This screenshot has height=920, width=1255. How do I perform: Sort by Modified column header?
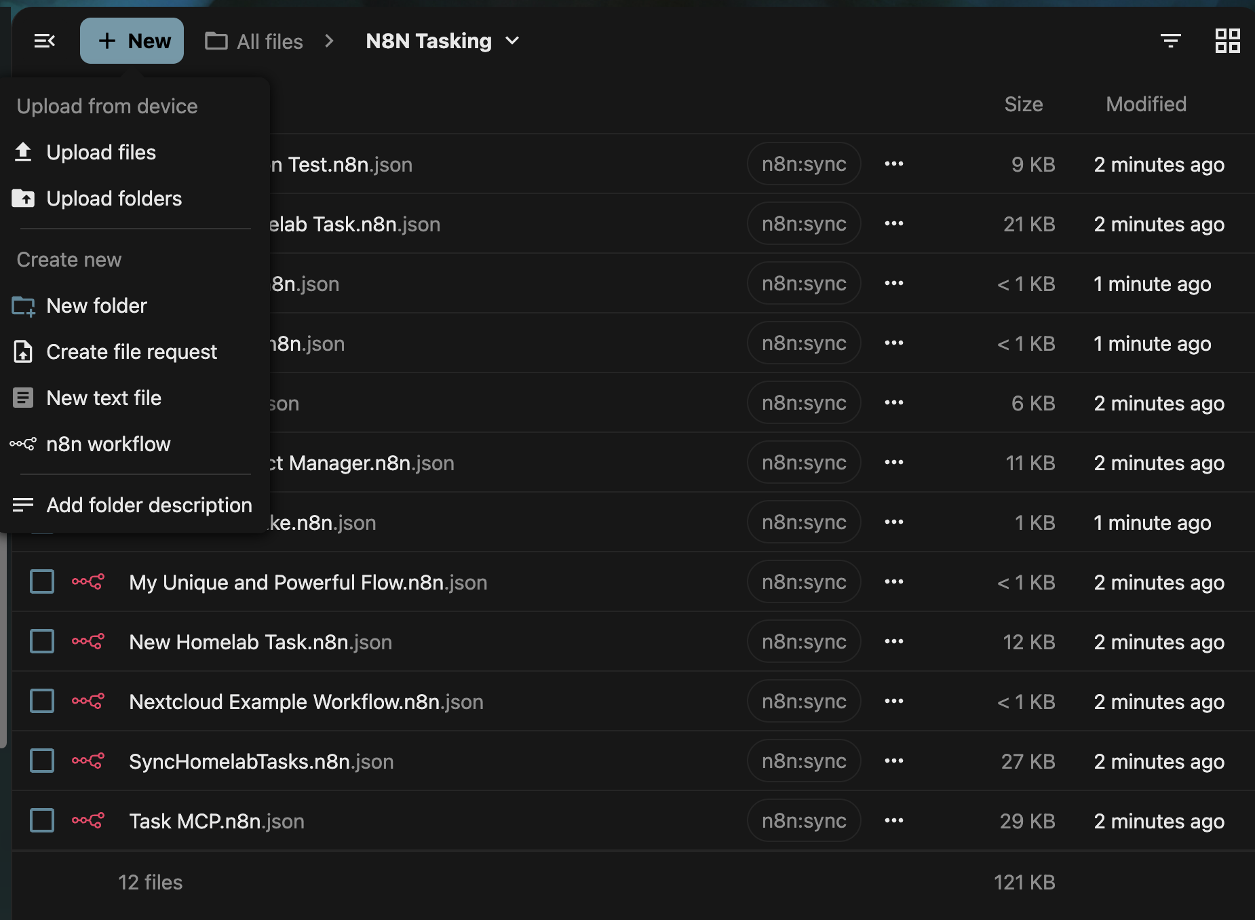click(1146, 104)
